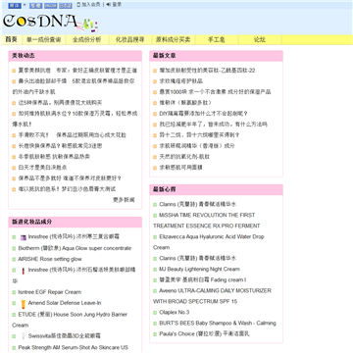Open AIRISHE Rose setting glow

point(50,259)
